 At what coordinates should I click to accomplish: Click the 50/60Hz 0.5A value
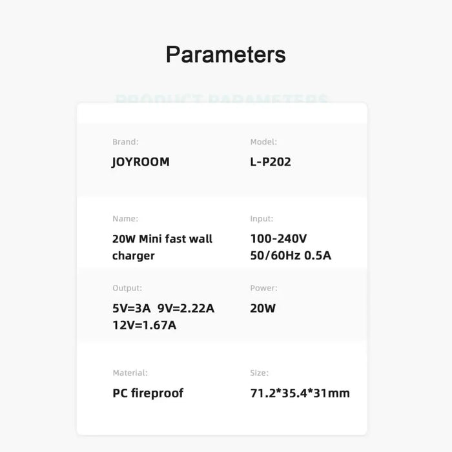pyautogui.click(x=291, y=255)
